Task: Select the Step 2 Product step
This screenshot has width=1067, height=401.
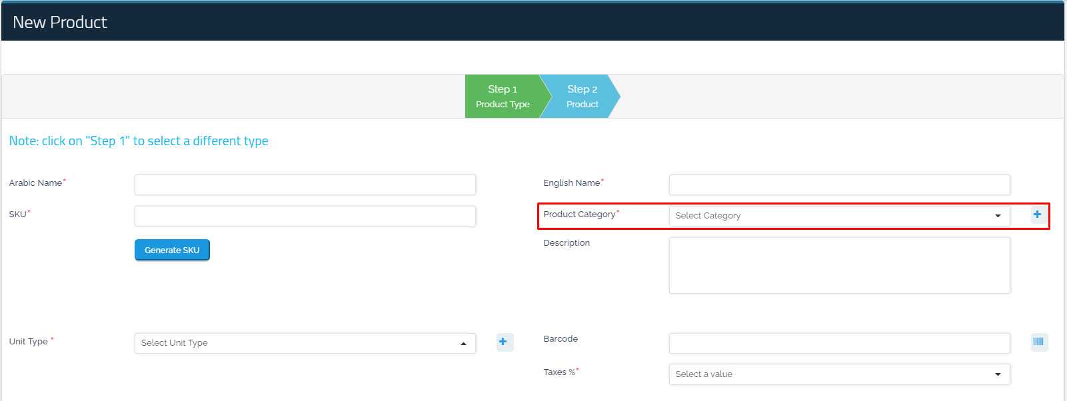Action: pos(582,97)
